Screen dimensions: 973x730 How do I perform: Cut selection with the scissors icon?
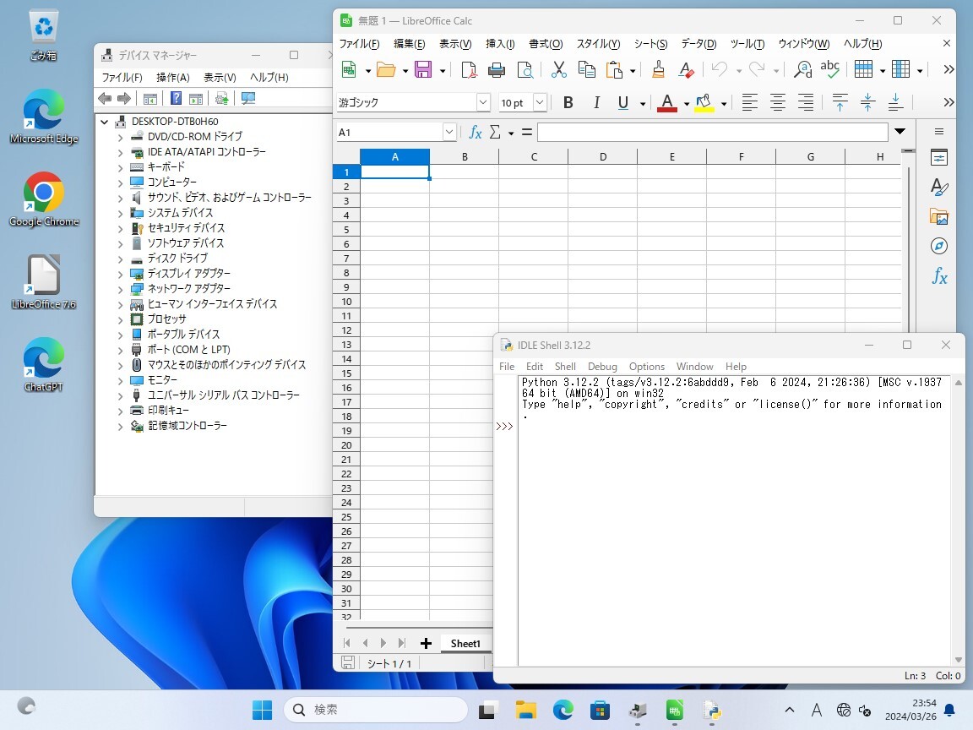[559, 69]
